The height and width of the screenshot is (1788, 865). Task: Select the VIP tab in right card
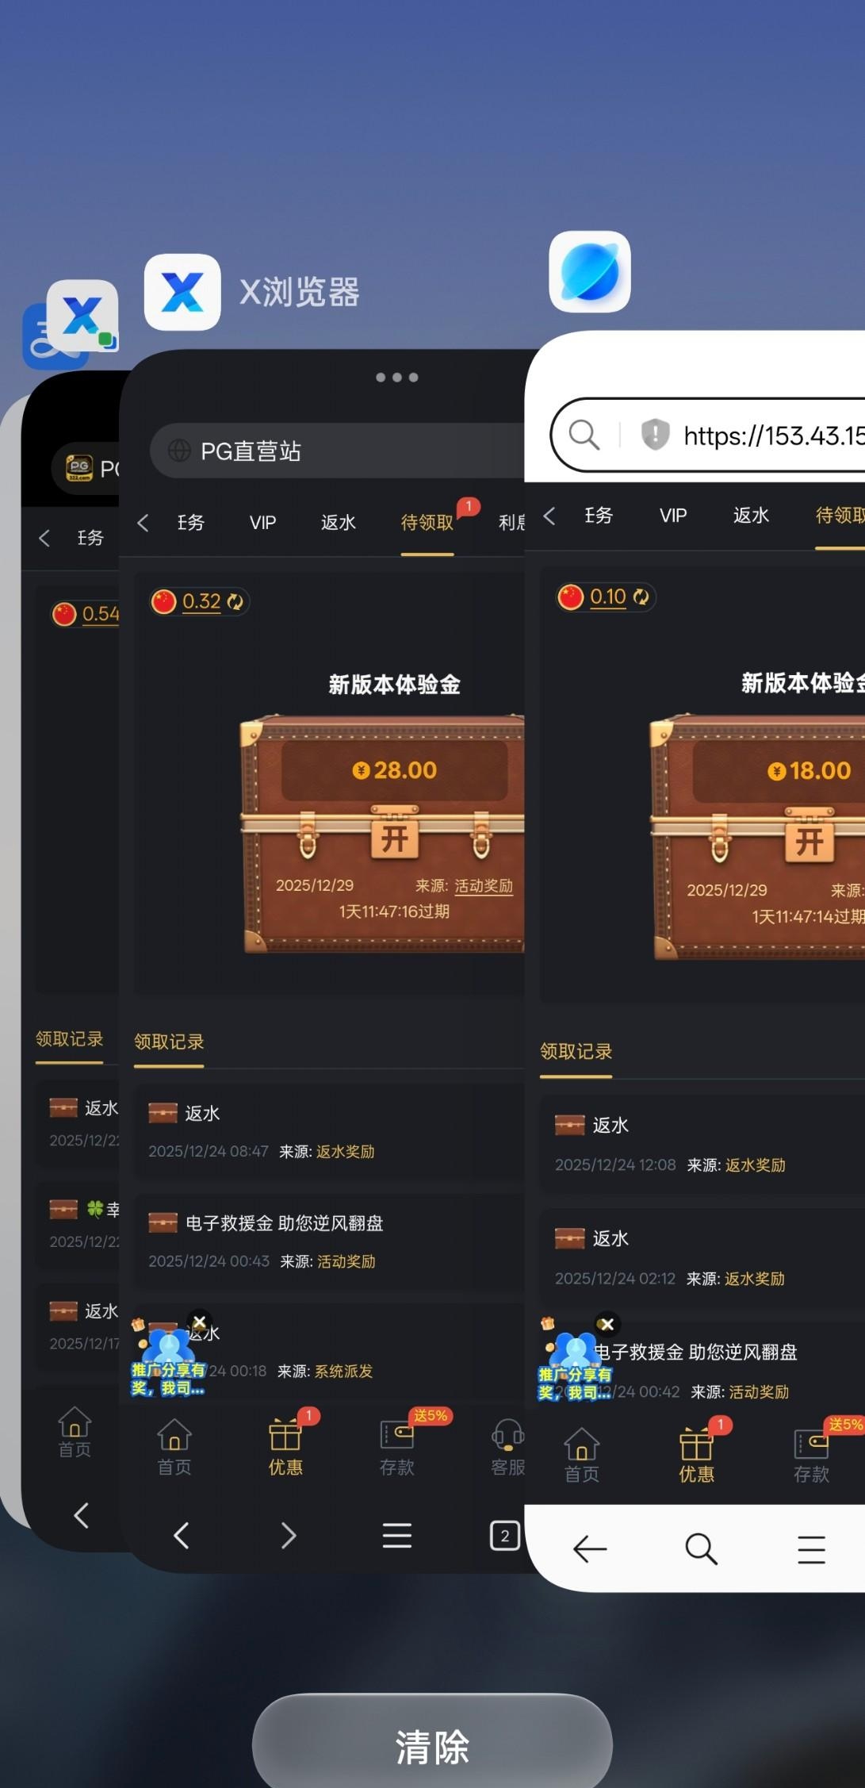tap(673, 516)
